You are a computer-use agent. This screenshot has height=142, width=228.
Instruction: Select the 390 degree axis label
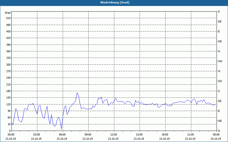pos(9,45)
